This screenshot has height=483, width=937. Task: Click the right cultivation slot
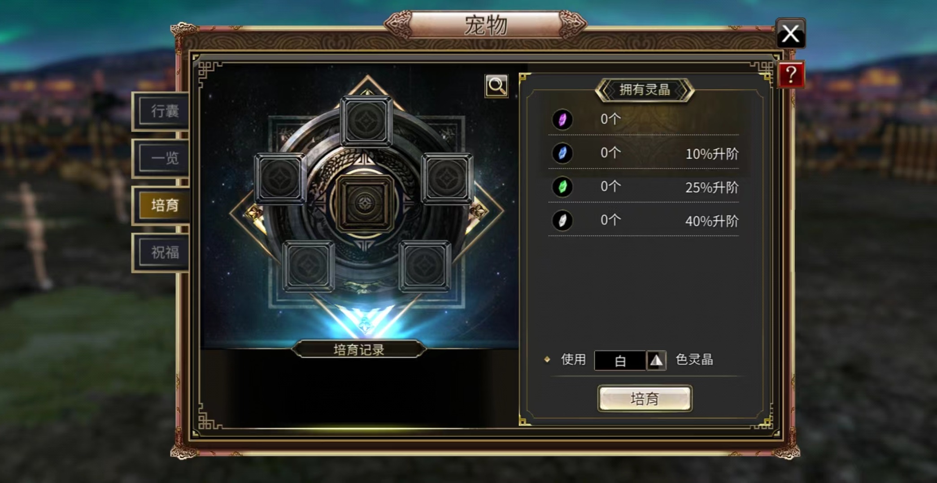coord(447,178)
